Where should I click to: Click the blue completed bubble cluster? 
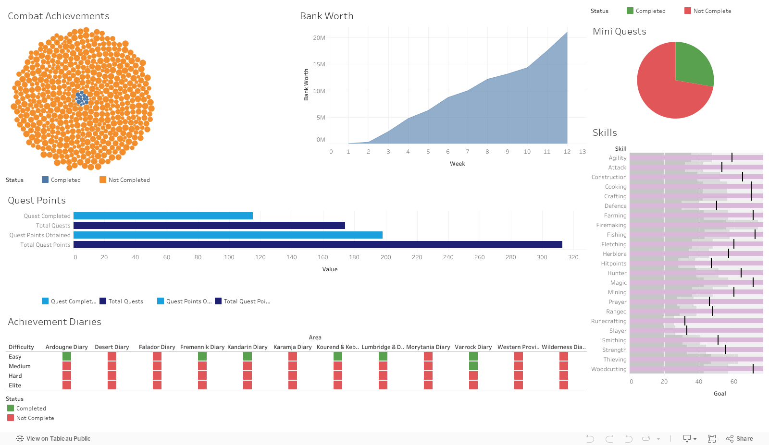82,98
